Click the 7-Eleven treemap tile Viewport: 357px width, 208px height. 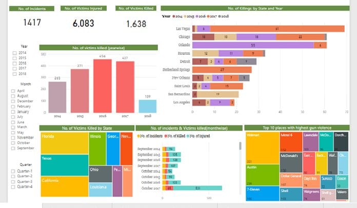pyautogui.click(x=263, y=194)
